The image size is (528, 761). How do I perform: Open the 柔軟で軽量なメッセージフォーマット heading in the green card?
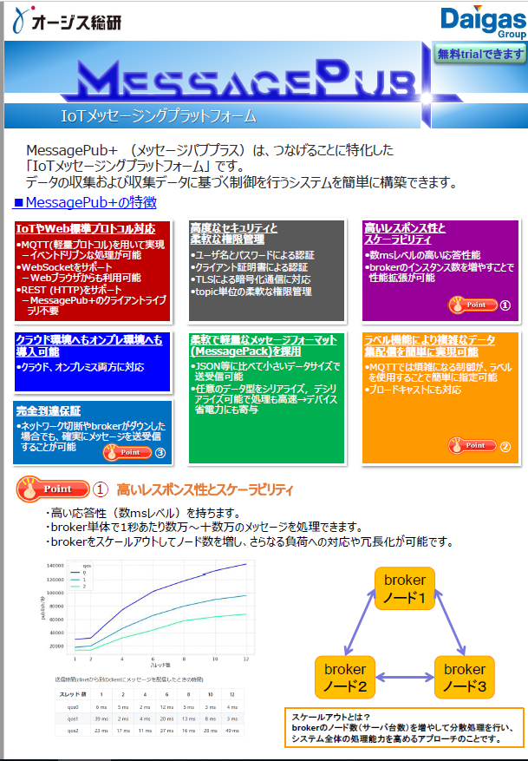coord(264,345)
